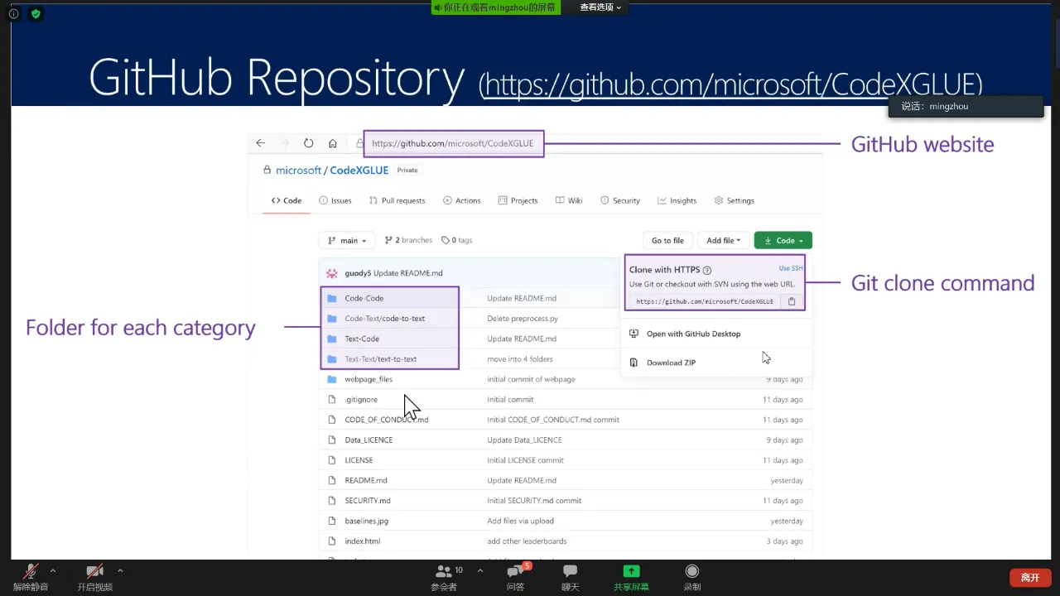Viewport: 1060px width, 596px height.
Task: Click the clone URL text field
Action: click(705, 301)
